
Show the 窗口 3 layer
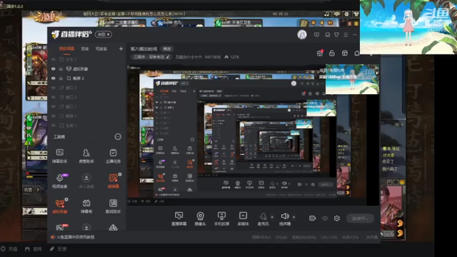coord(53,88)
